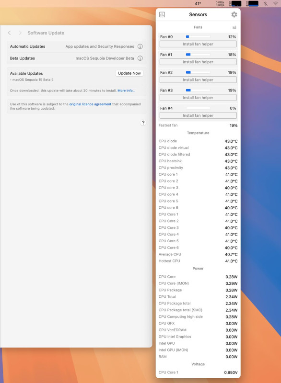The height and width of the screenshot is (383, 281).
Task: Click the macOS Sequoia Developer Beta value
Action: (105, 58)
